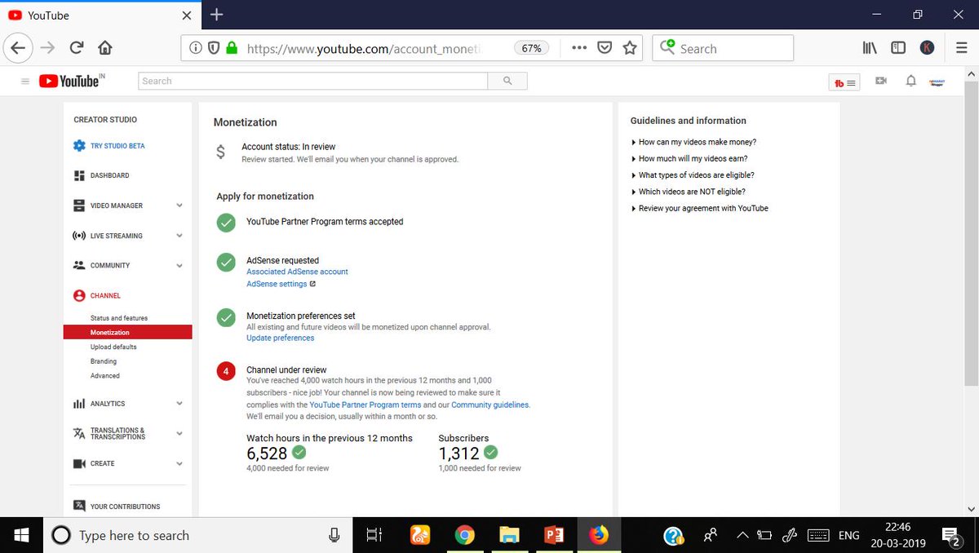The image size is (979, 553).
Task: Open the YouTube guide hamburger menu
Action: point(24,81)
